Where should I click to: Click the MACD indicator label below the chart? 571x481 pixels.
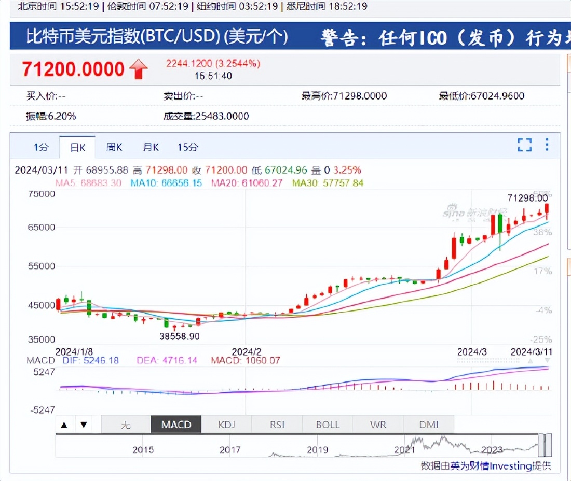(x=175, y=424)
